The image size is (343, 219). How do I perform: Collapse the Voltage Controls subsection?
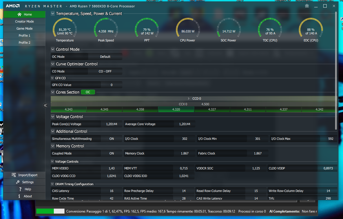coord(53,162)
